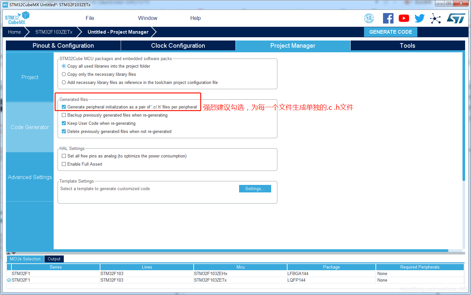471x295 pixels.
Task: Enable Backup previously generated files when re-generating
Action: pos(64,115)
